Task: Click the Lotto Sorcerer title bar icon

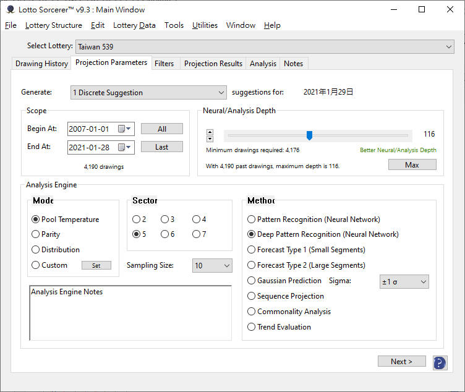Action: coord(10,9)
